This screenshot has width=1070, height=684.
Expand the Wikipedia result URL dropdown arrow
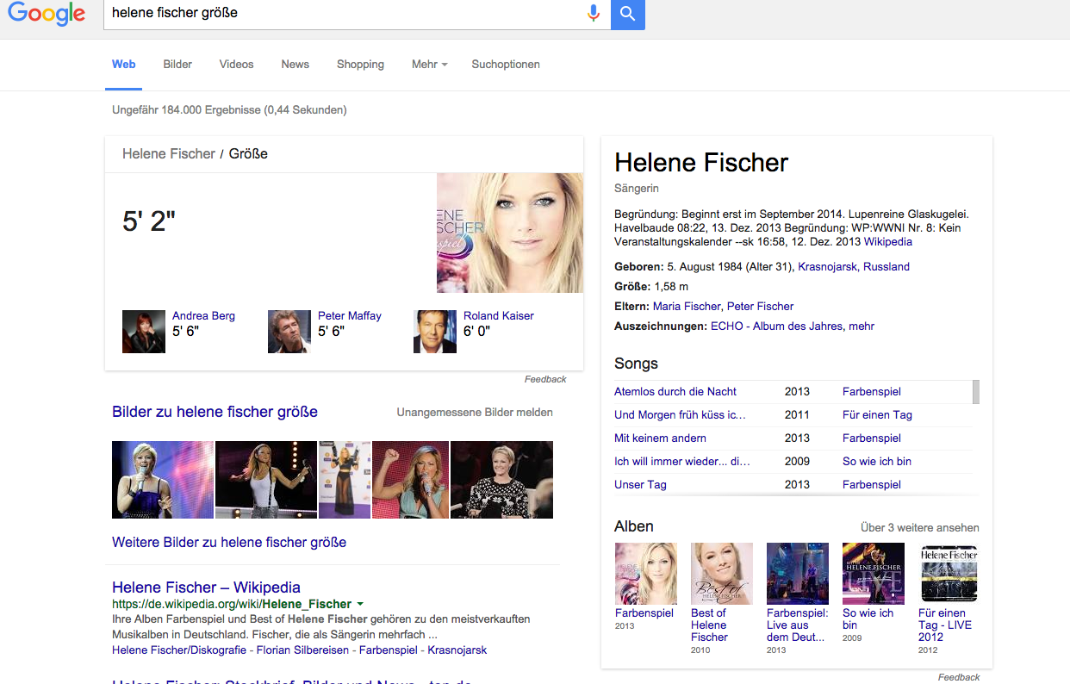[x=360, y=605]
